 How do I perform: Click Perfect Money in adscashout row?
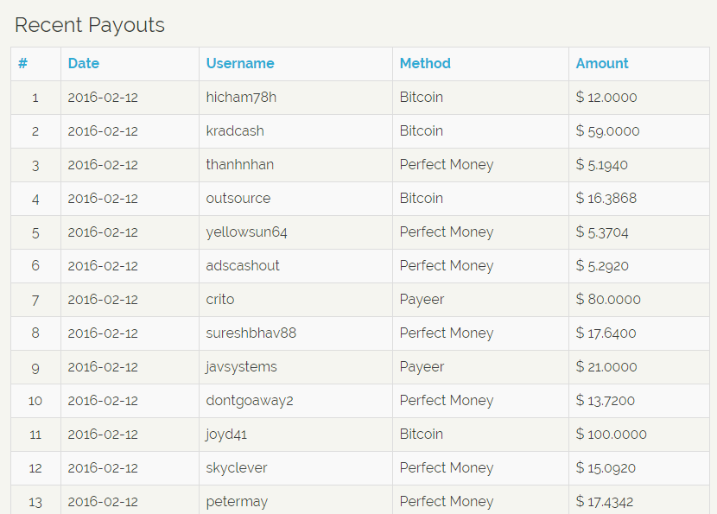(x=447, y=266)
